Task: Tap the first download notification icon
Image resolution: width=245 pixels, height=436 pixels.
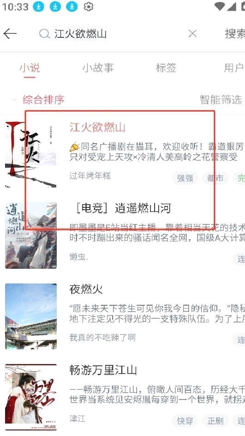Action: tap(38, 6)
